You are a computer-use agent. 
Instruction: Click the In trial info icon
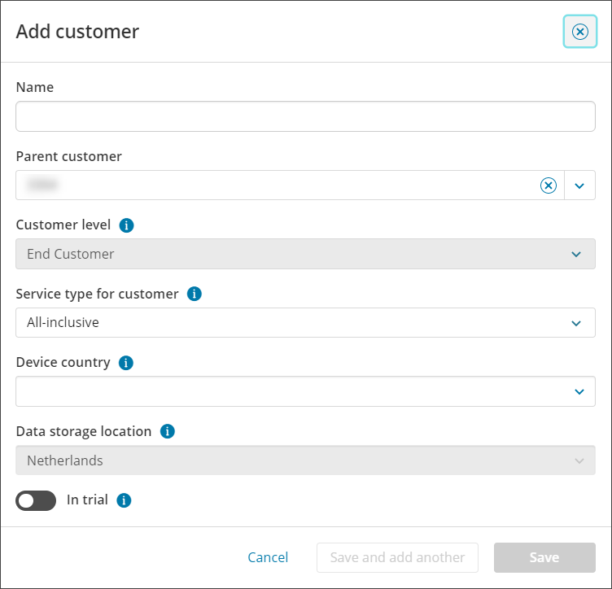tap(124, 500)
